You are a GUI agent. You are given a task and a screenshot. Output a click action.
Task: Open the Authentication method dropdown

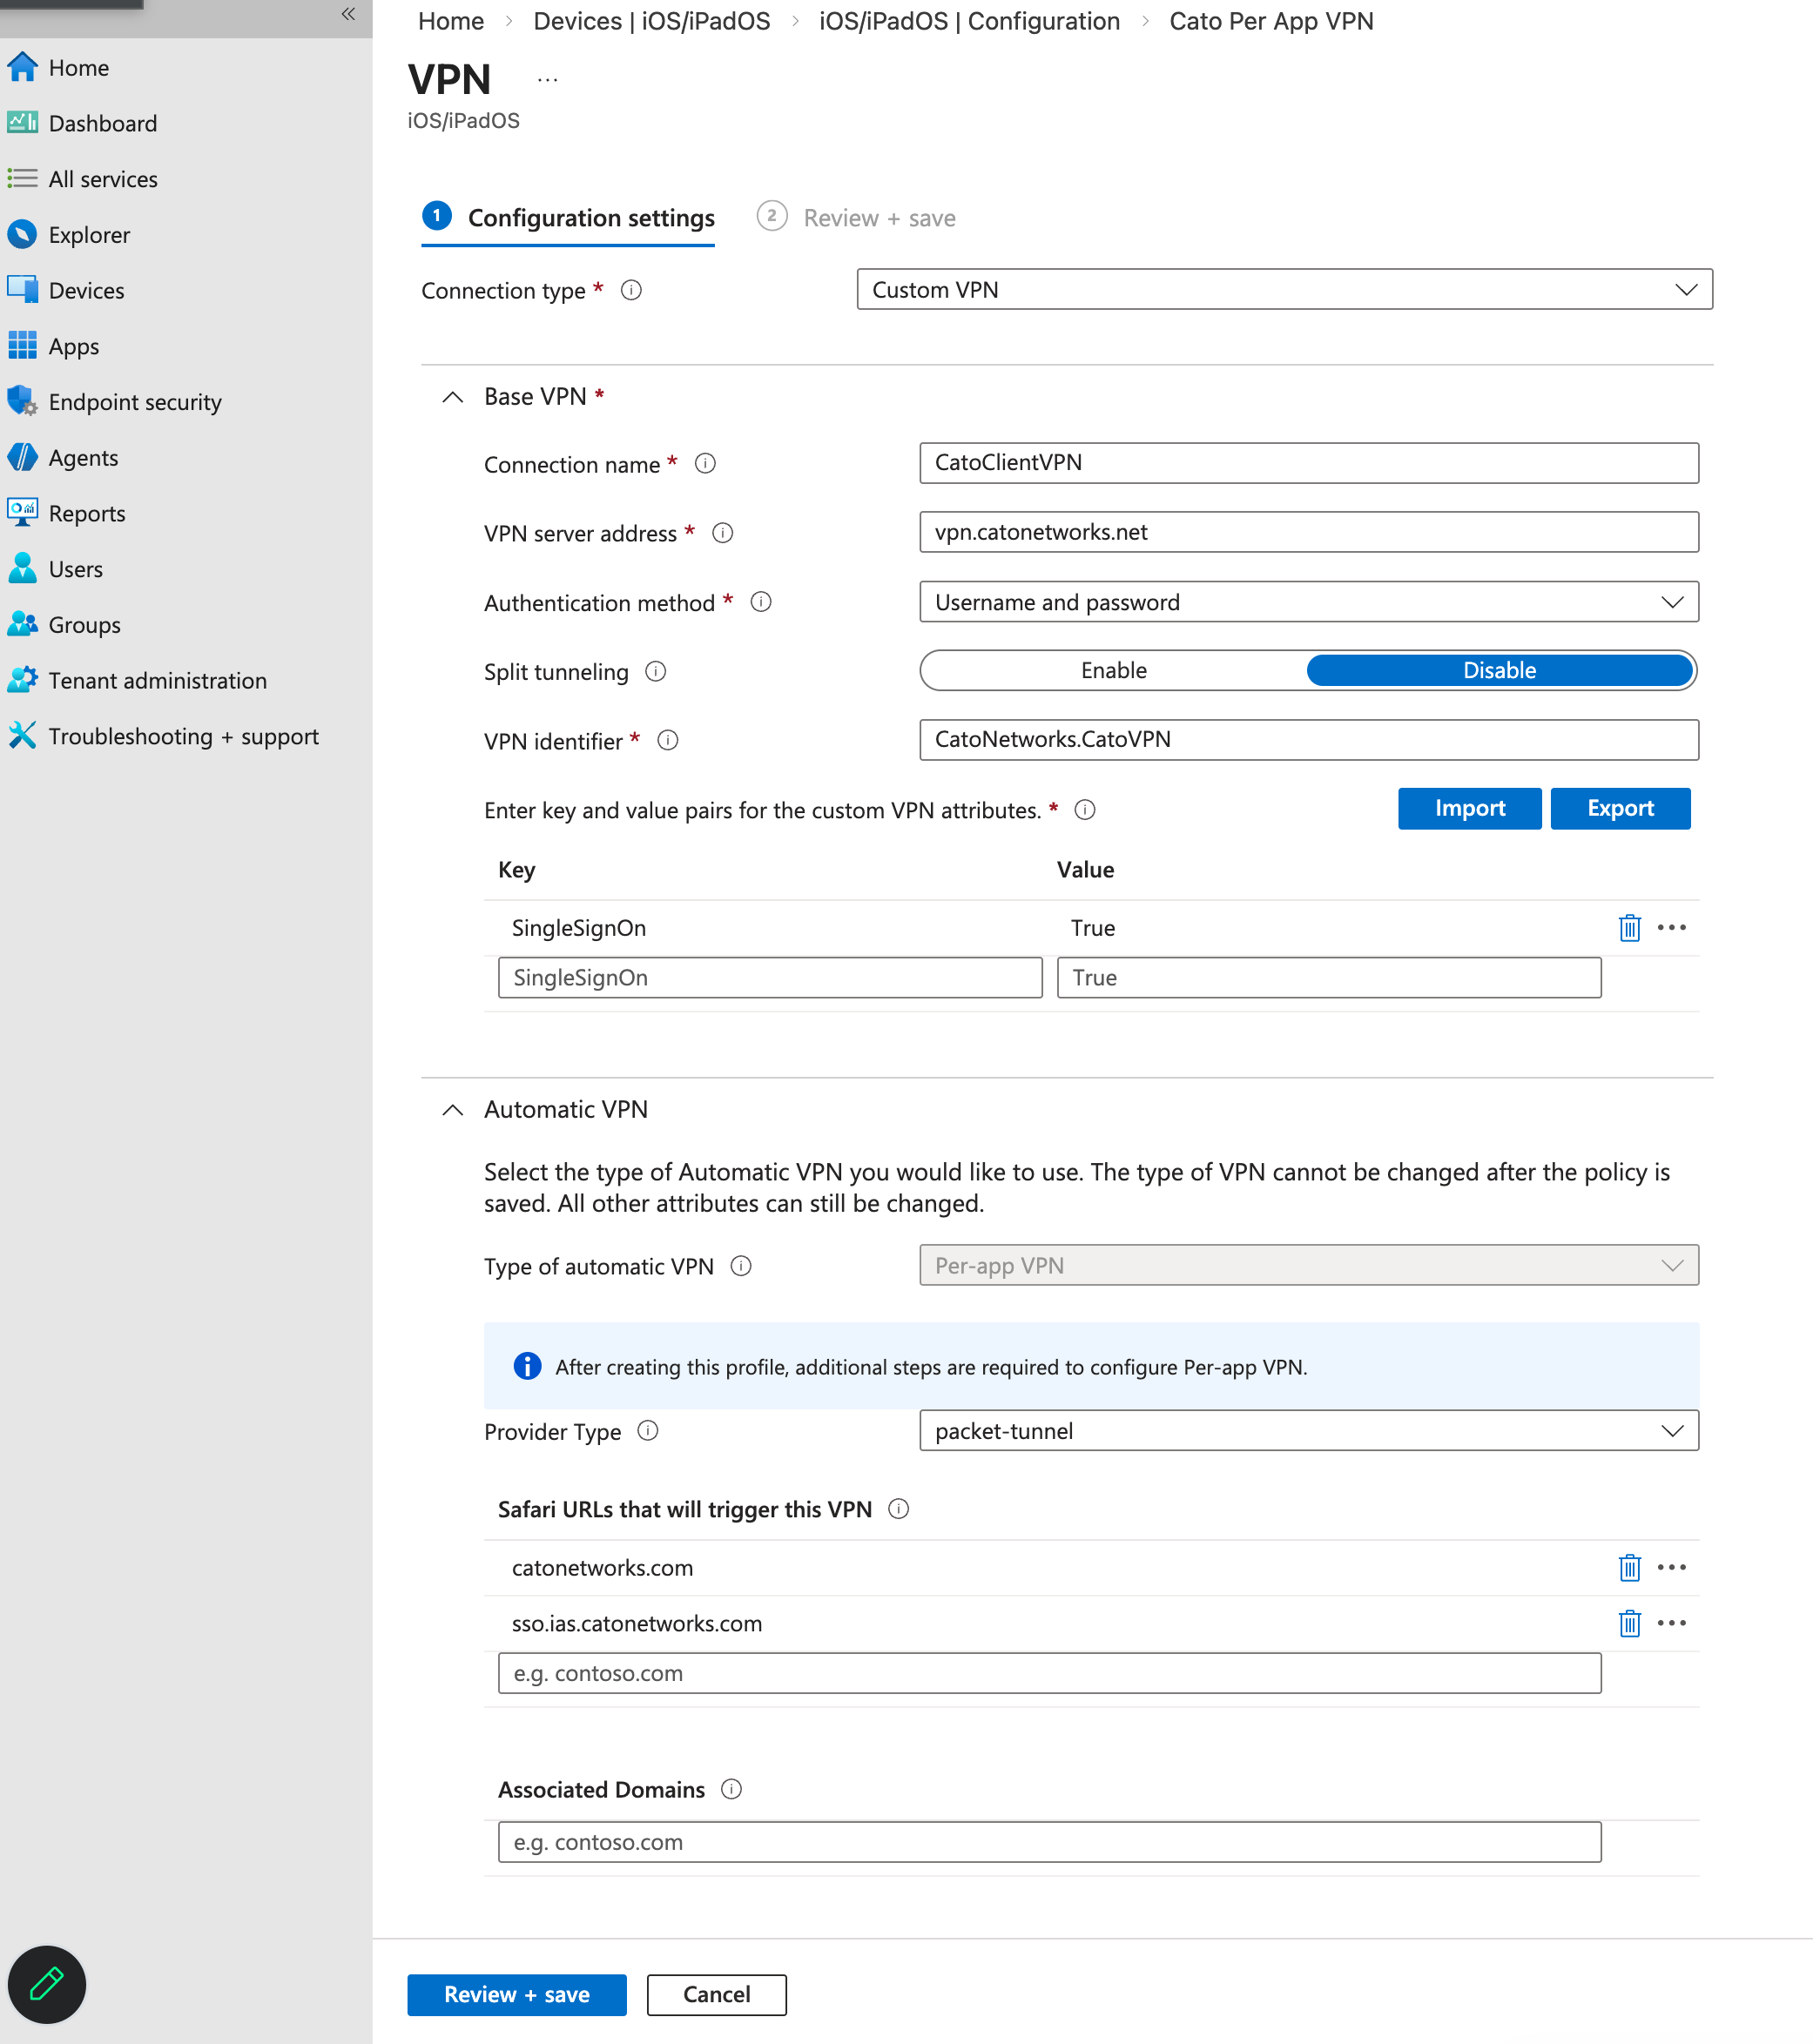[1309, 602]
